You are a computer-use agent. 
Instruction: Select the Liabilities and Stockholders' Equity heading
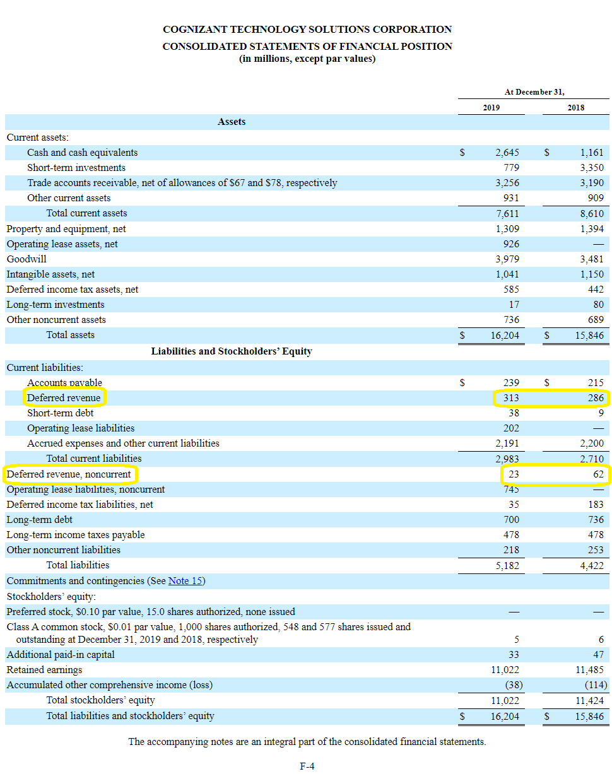click(231, 351)
